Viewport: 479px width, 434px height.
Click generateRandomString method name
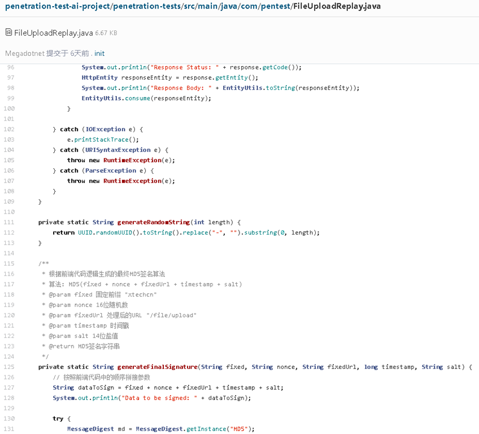tap(154, 222)
